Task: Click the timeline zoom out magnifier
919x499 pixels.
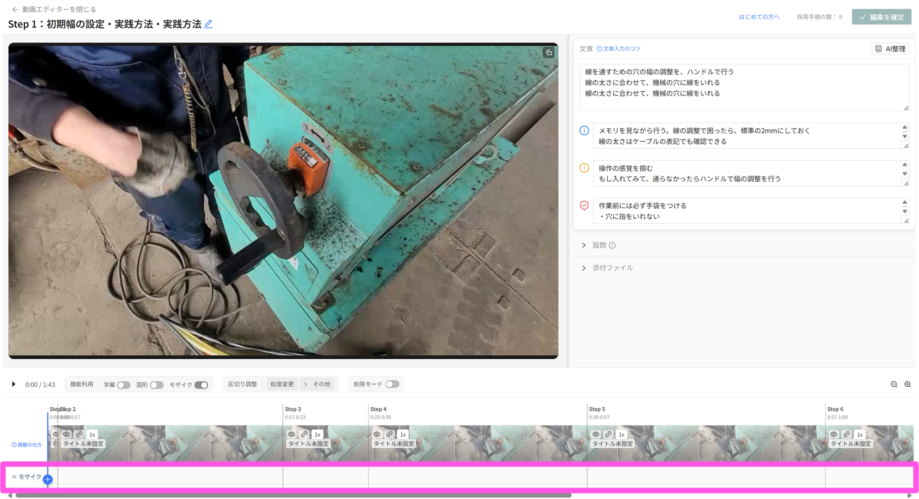Action: [x=894, y=384]
